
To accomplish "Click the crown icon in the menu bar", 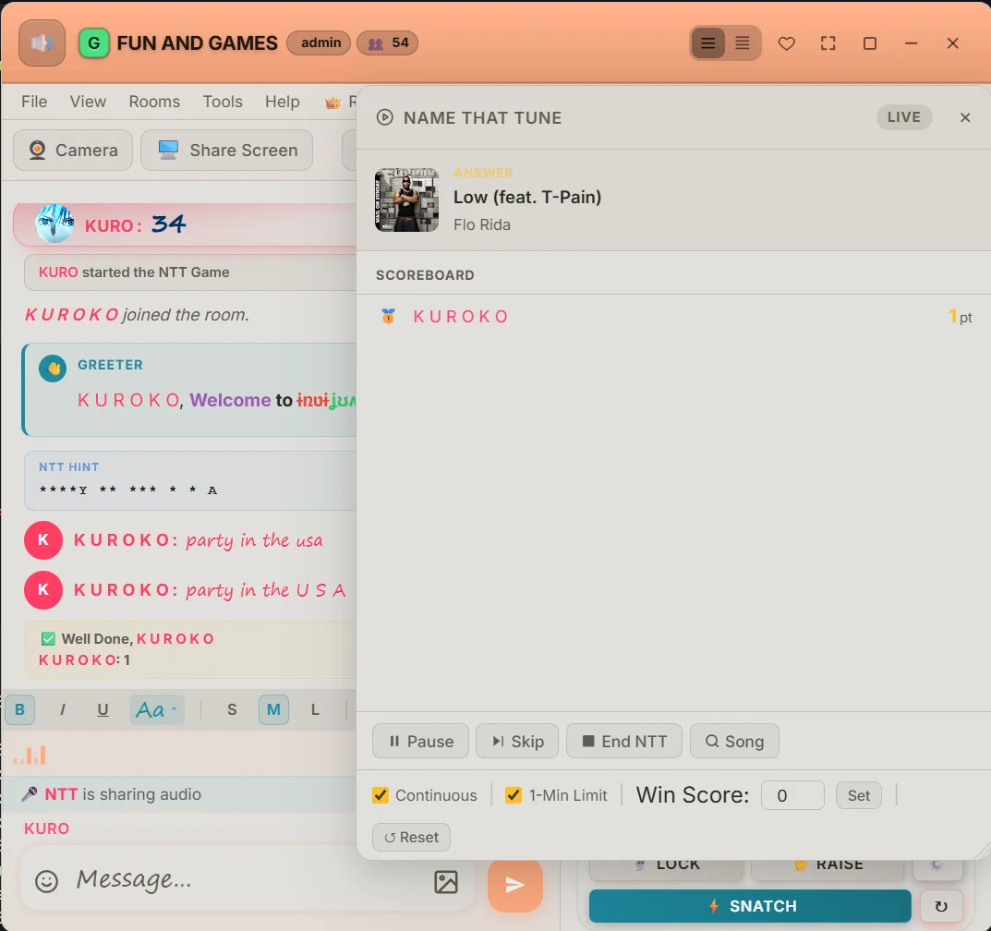I will [x=332, y=103].
